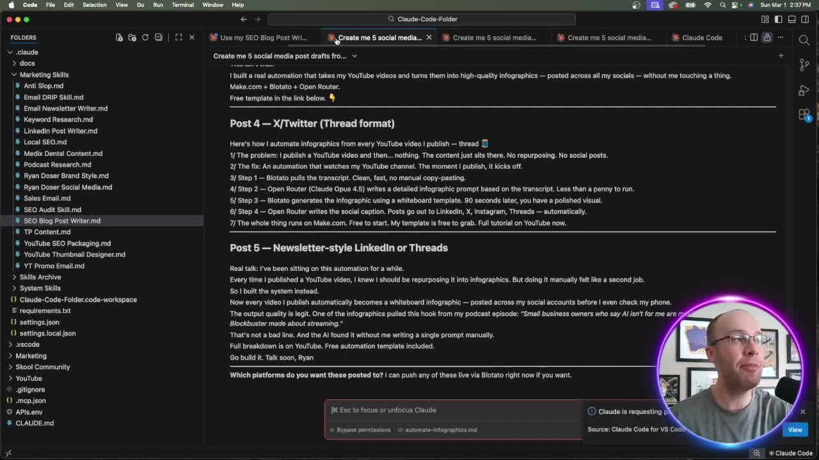Image resolution: width=819 pixels, height=460 pixels.
Task: Split the editor to the right
Action: coord(754,37)
